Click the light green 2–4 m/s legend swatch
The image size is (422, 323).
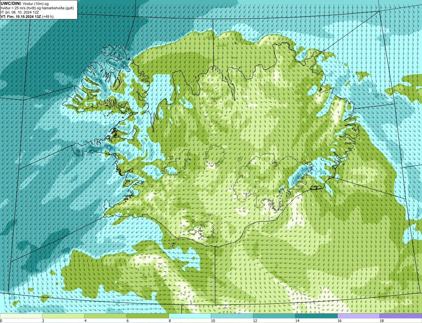(x=63, y=316)
